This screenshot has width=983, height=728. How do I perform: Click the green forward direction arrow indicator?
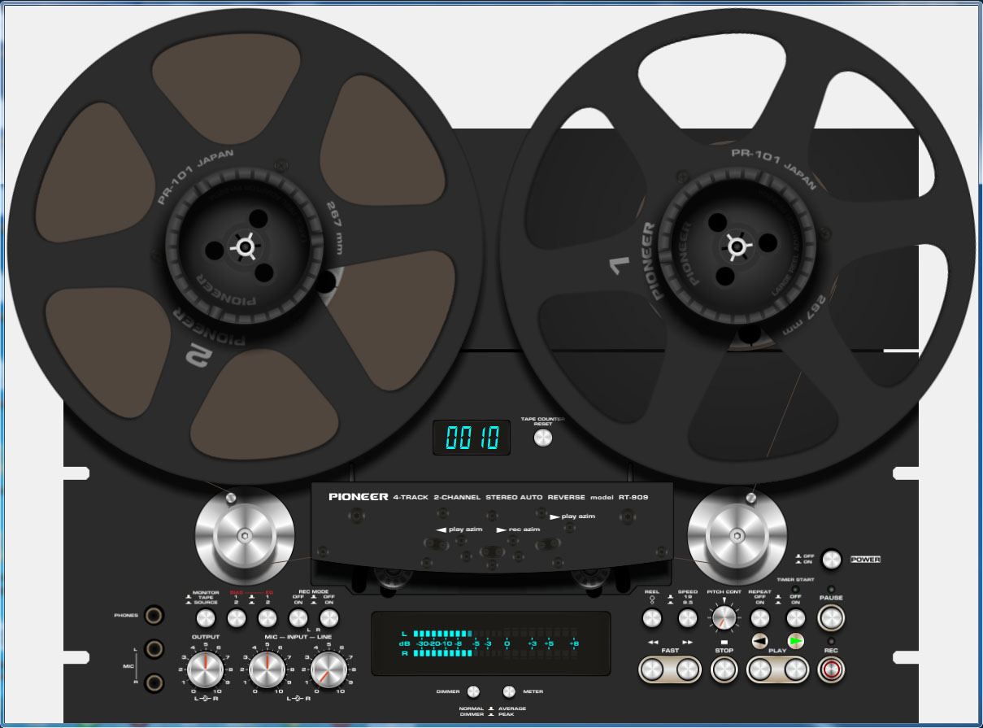(796, 641)
